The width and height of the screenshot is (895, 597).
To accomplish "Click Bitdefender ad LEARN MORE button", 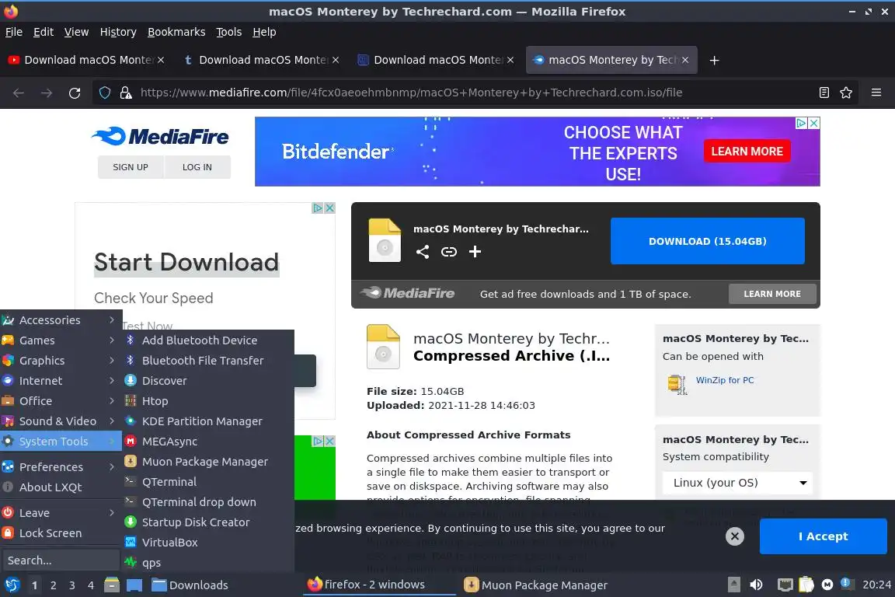I will [x=747, y=152].
